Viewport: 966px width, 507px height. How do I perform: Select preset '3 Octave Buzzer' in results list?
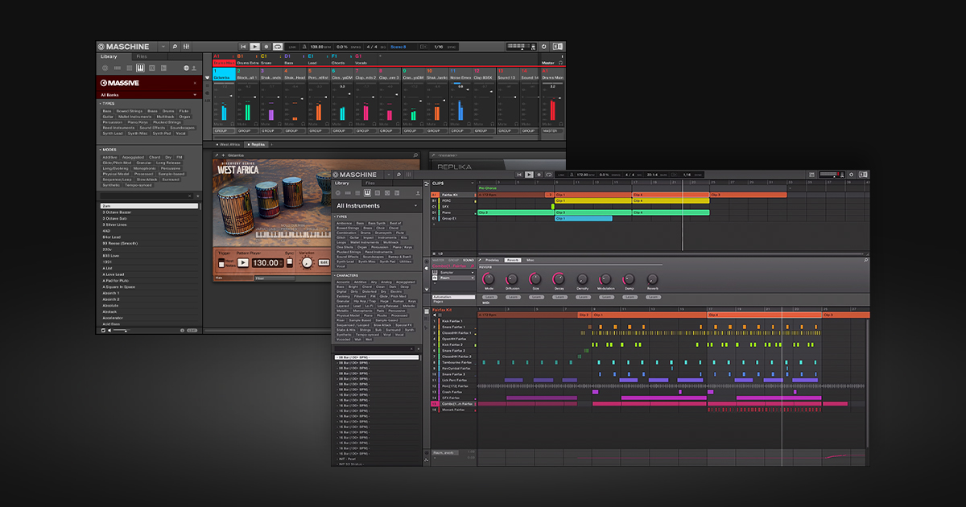pos(150,212)
